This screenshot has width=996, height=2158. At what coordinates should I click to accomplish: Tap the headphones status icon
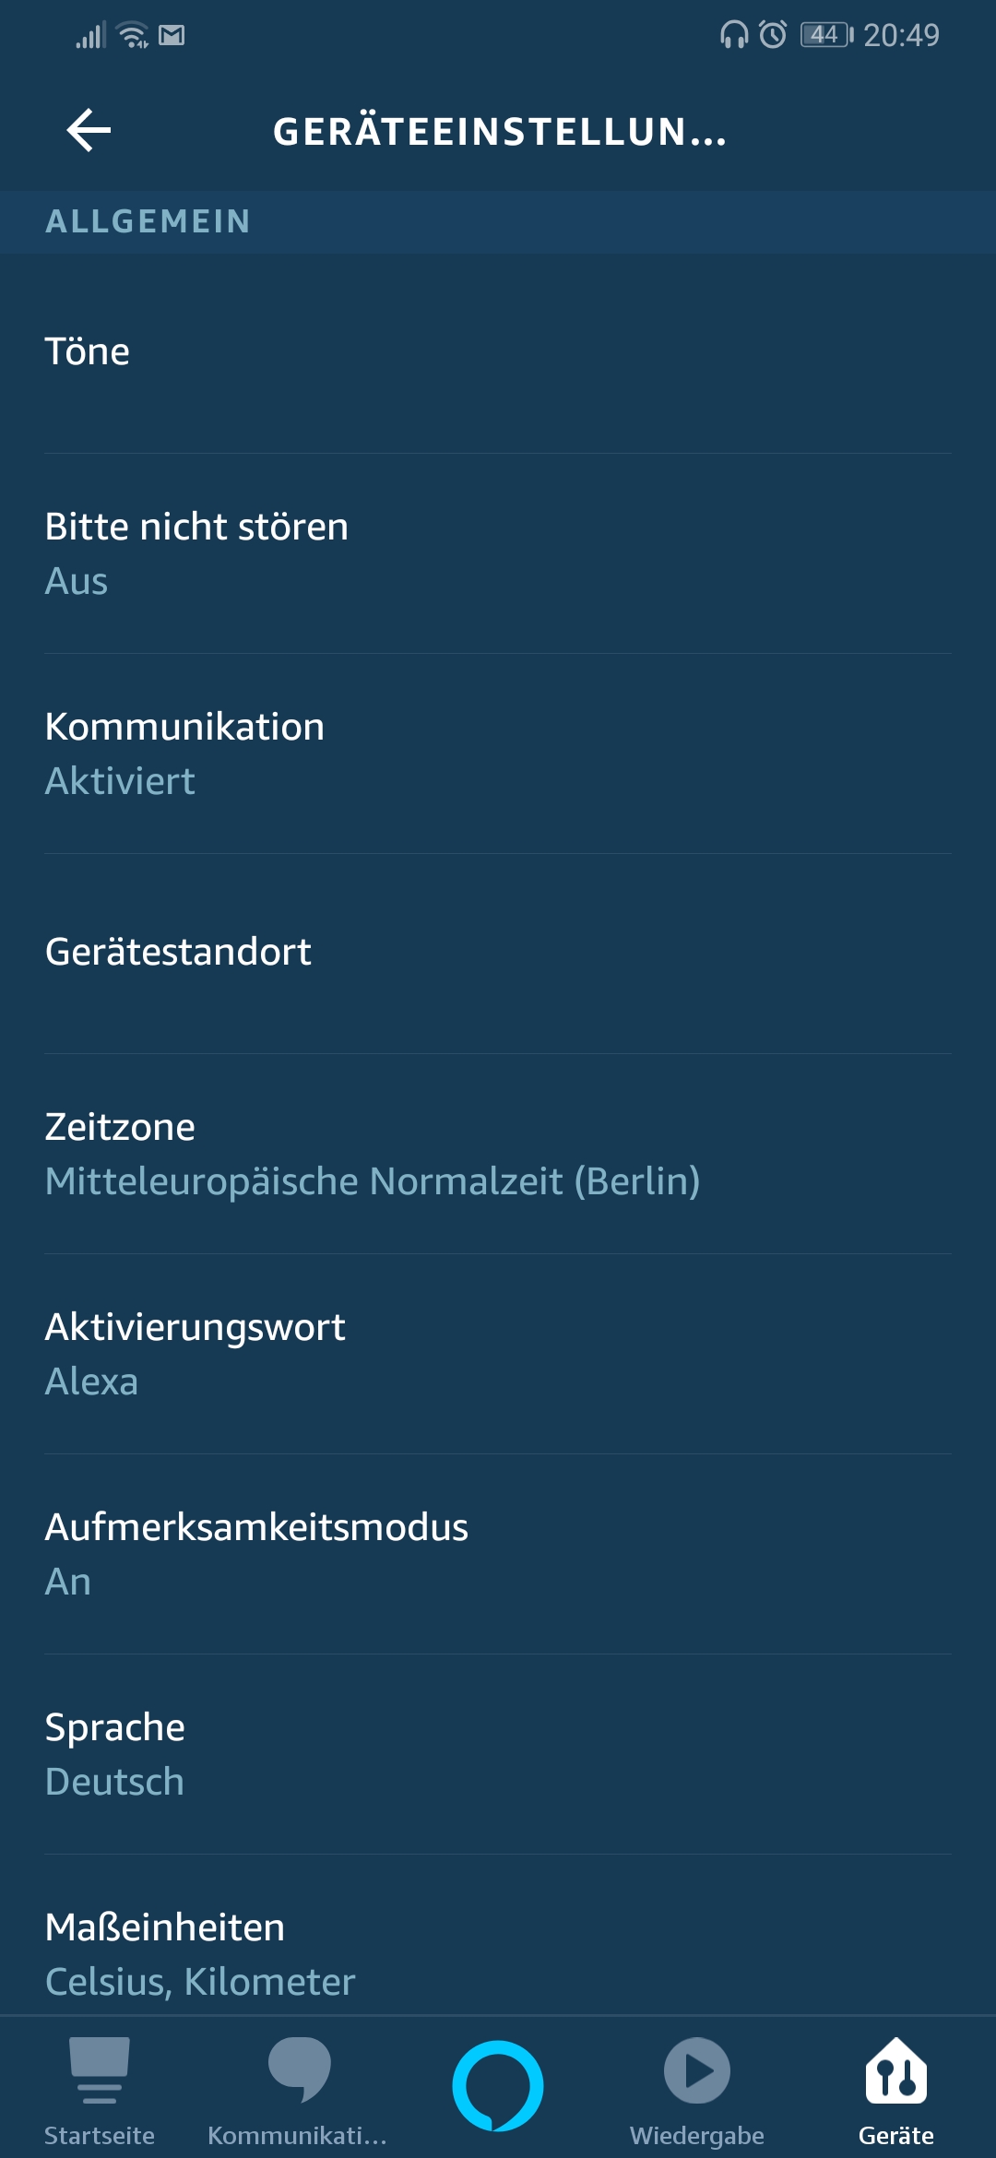click(x=733, y=35)
